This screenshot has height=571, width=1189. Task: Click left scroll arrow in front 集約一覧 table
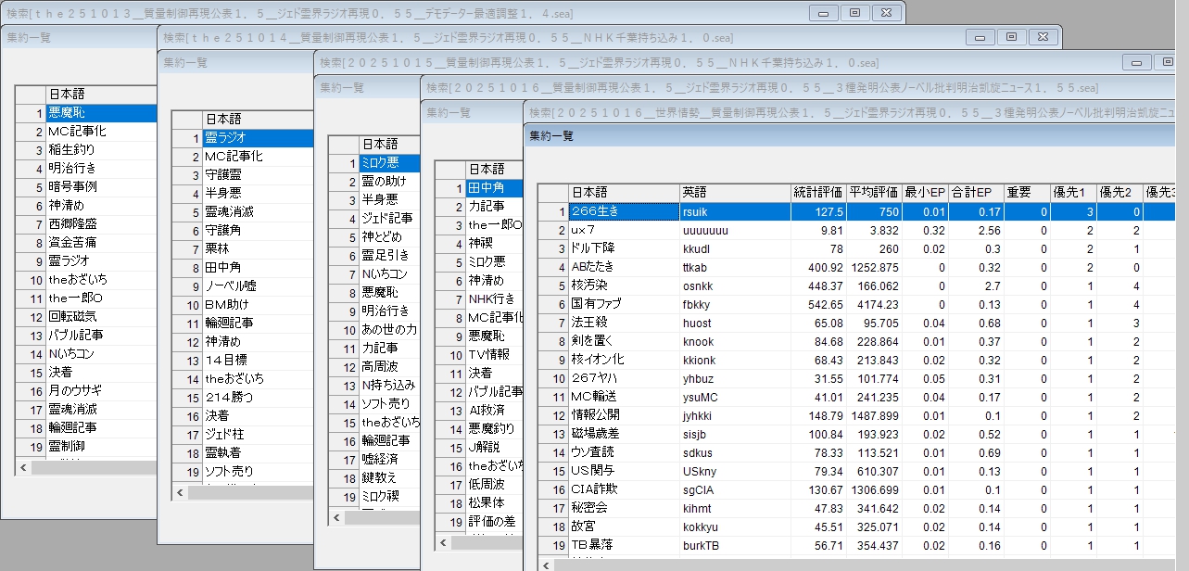coord(547,565)
